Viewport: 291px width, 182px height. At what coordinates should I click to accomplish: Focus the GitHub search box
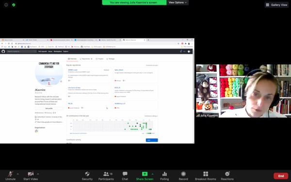21,51
